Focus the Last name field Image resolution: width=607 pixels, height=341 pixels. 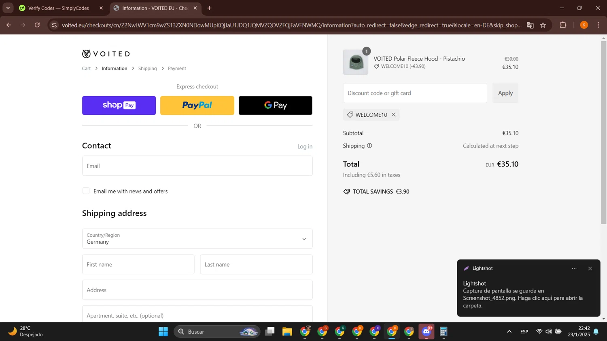[256, 265]
